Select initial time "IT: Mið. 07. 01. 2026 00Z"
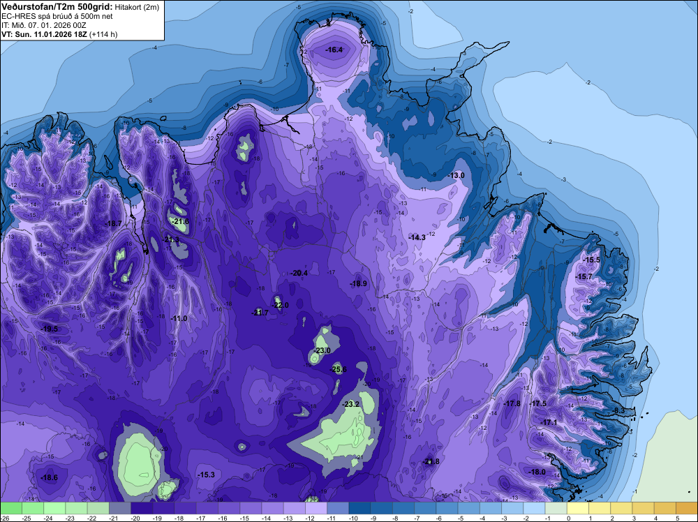Screen dimensions: 698x522 tap(44, 25)
